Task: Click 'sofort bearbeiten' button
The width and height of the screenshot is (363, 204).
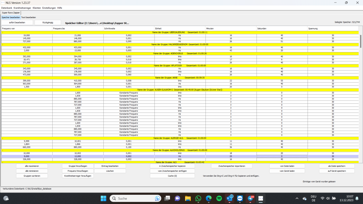Action: [x=17, y=22]
